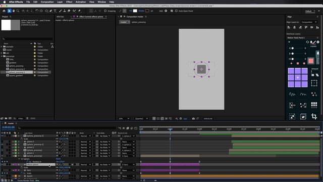
Task: Select sphere_precomp 2 in Project panel
Action: tap(17, 69)
